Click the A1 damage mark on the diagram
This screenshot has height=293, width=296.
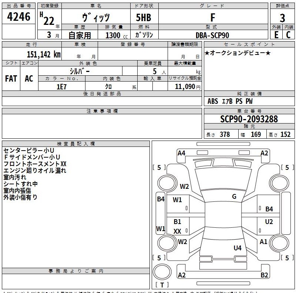pyautogui.click(x=263, y=242)
